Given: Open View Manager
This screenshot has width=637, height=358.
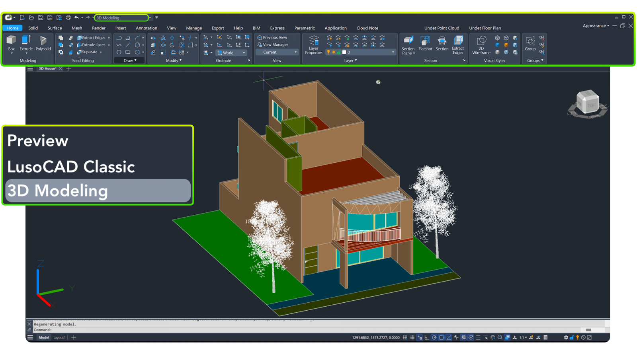Looking at the screenshot, I should click(273, 45).
